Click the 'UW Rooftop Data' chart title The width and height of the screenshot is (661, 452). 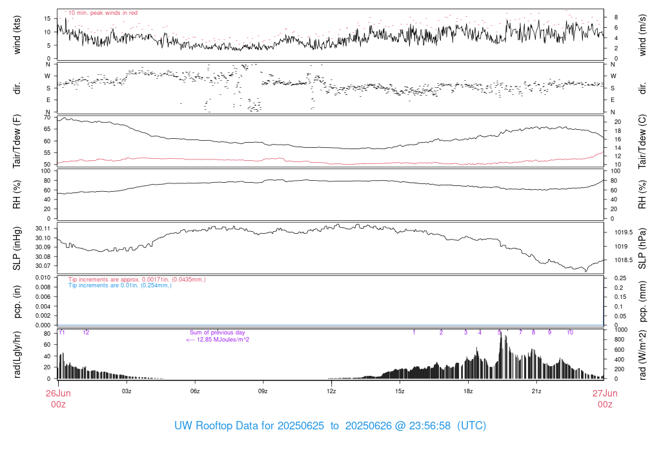click(x=330, y=426)
